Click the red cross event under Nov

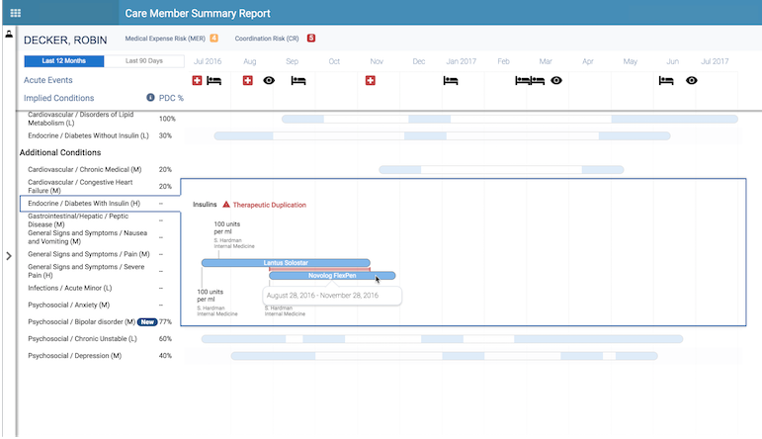(371, 80)
